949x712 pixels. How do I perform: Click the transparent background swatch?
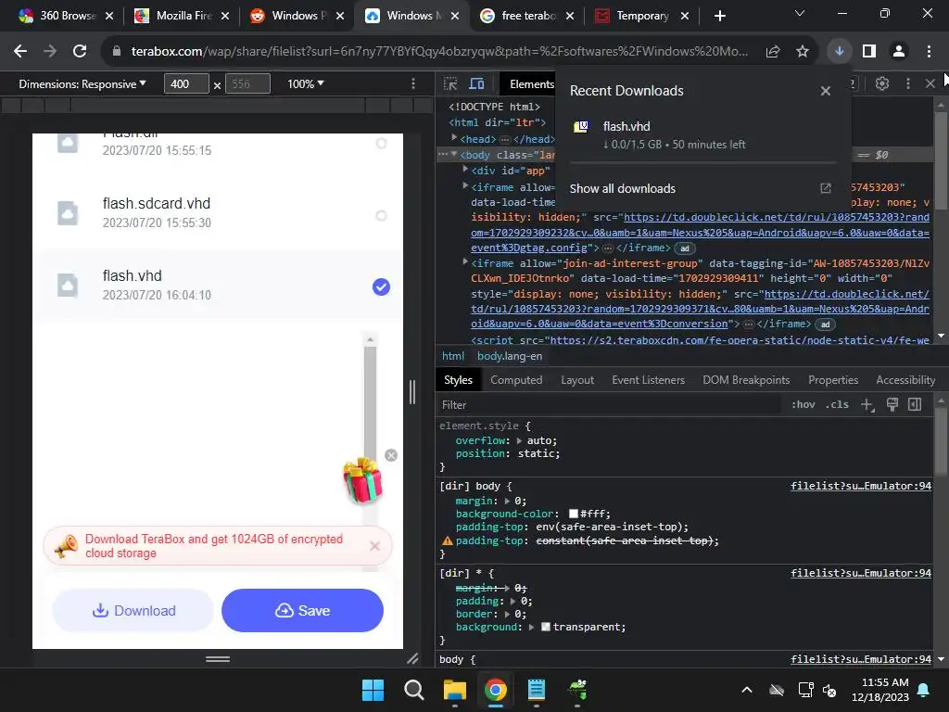545,628
